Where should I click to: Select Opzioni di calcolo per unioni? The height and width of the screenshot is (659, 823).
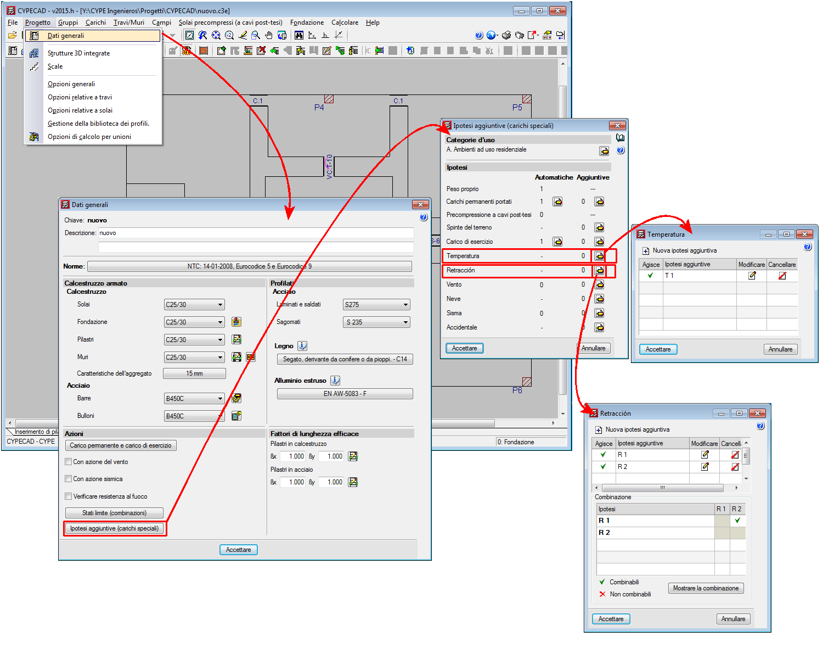[89, 137]
